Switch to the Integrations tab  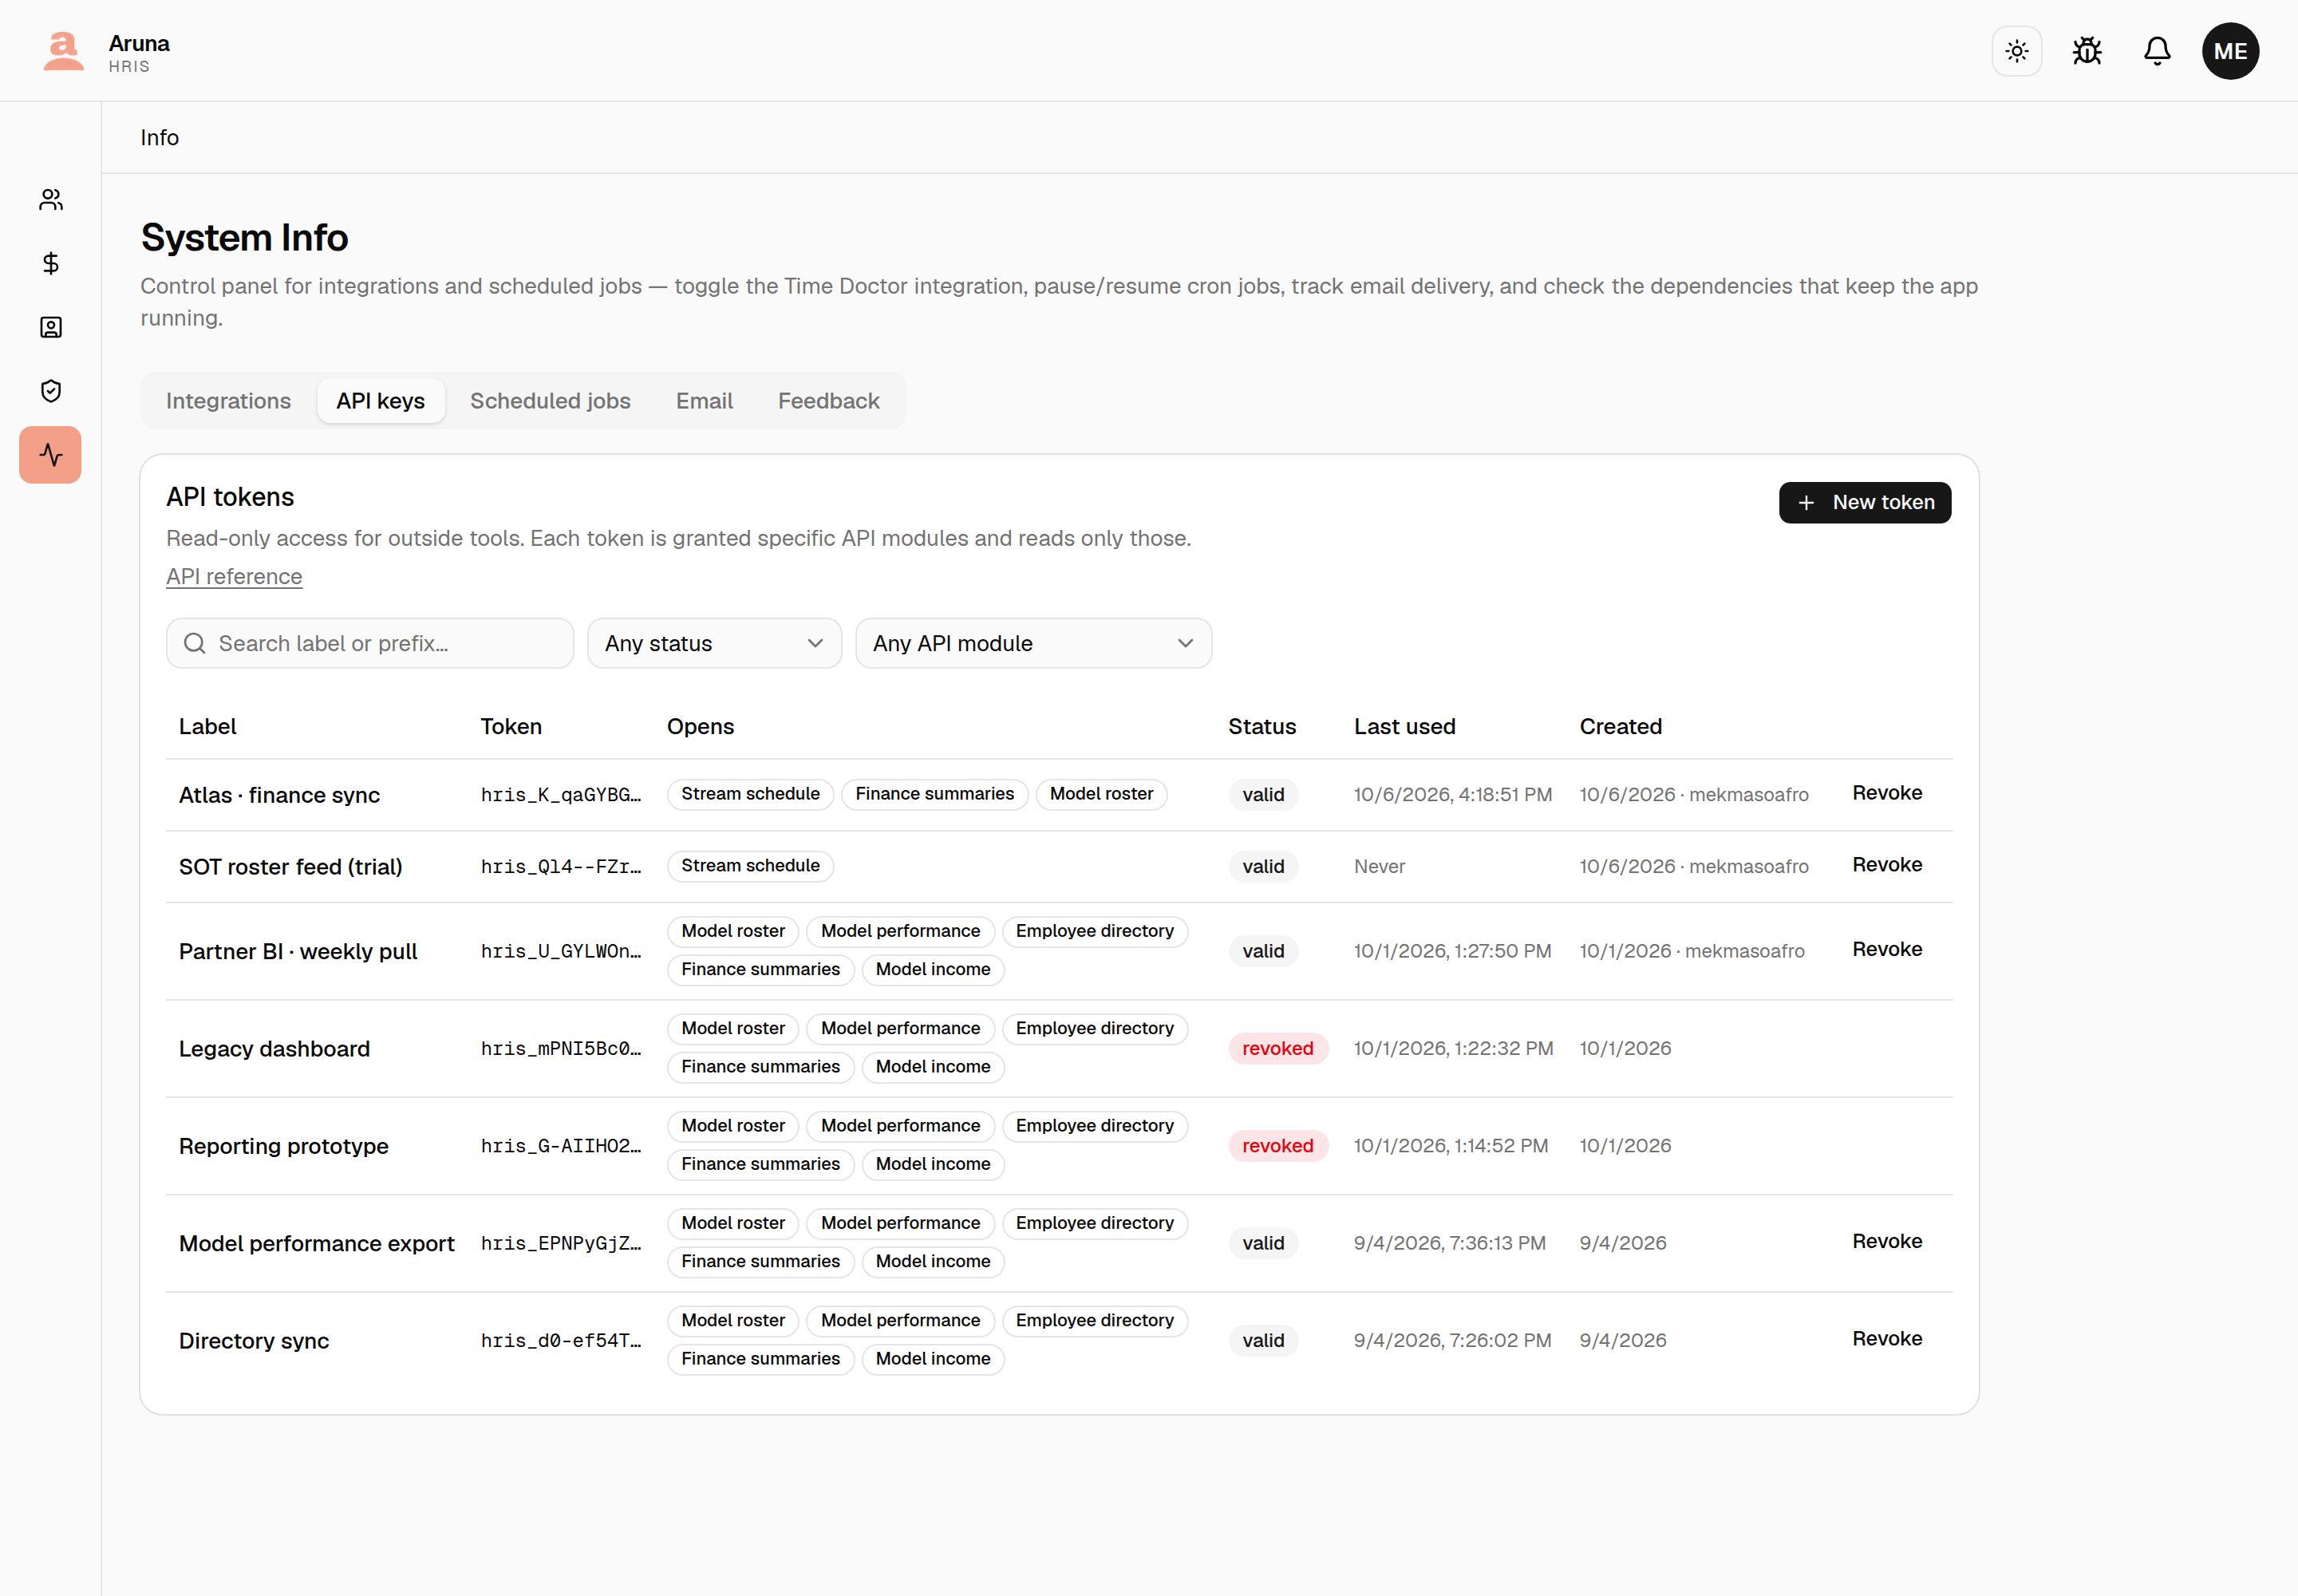click(228, 401)
